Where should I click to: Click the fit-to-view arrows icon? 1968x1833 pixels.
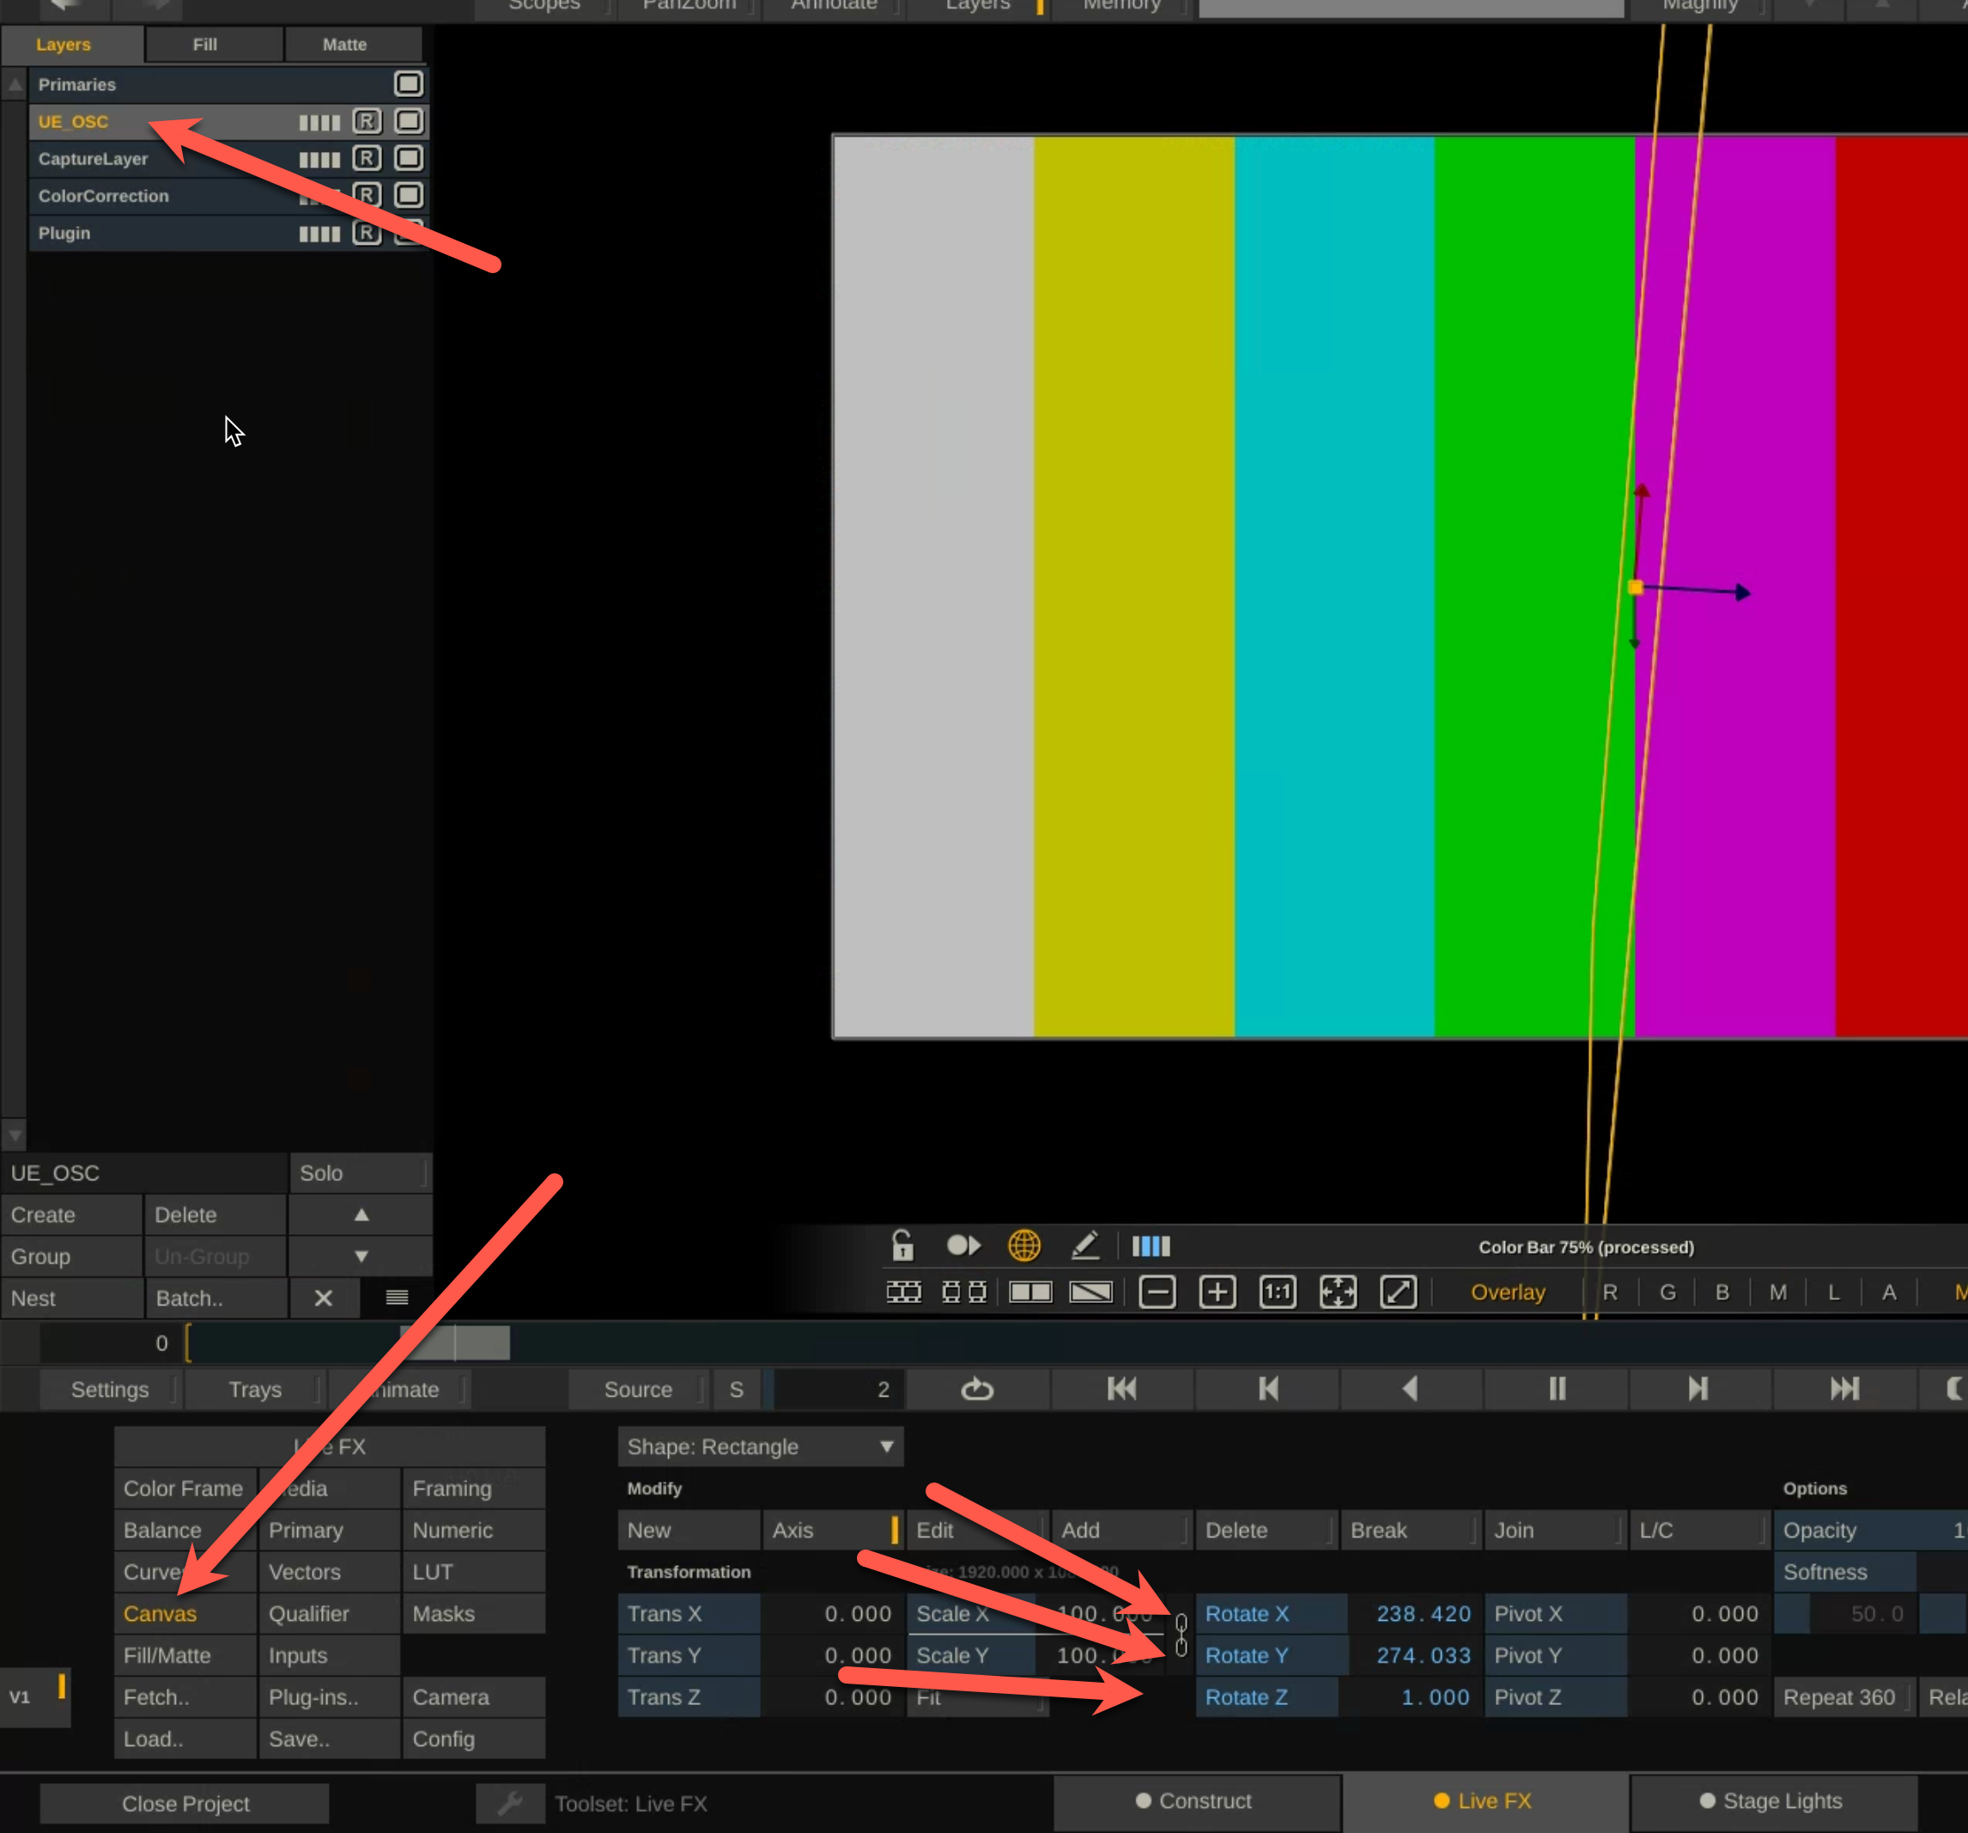click(1338, 1291)
